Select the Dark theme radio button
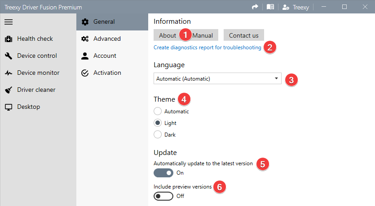The width and height of the screenshot is (375, 206). pyautogui.click(x=158, y=134)
